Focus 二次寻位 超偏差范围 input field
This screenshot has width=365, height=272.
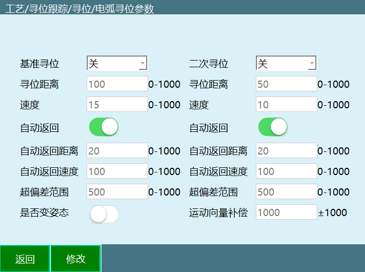point(287,192)
